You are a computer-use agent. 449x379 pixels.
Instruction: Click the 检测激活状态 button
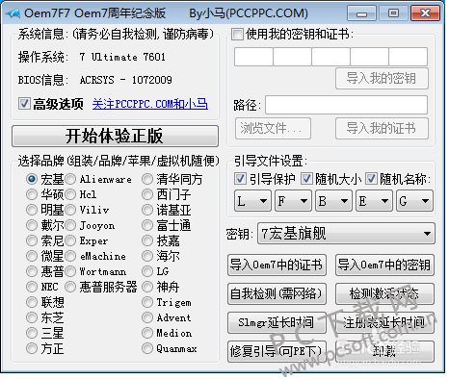point(384,293)
